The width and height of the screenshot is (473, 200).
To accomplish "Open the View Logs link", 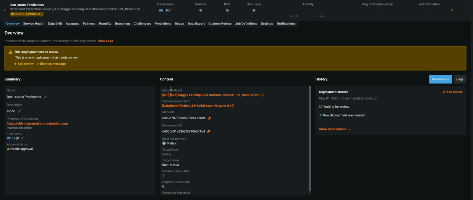I will (106, 41).
